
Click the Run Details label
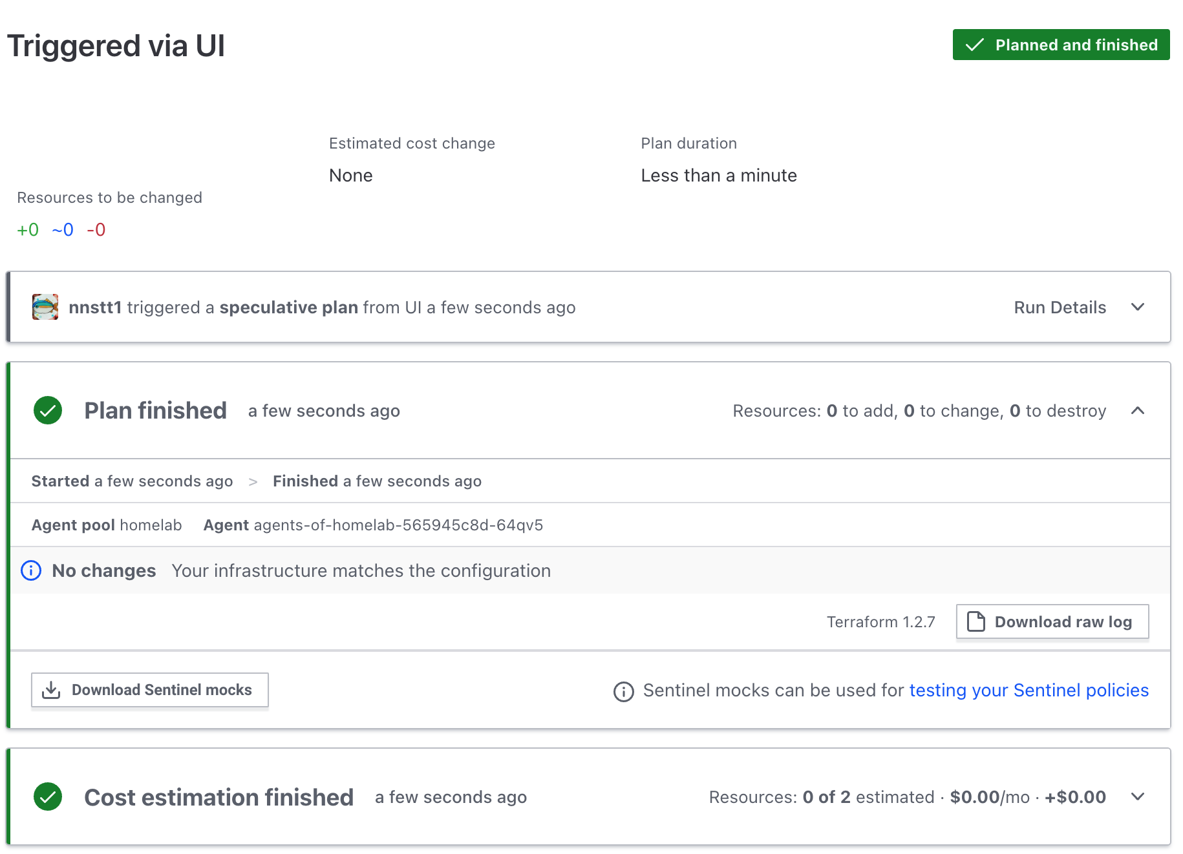tap(1060, 307)
